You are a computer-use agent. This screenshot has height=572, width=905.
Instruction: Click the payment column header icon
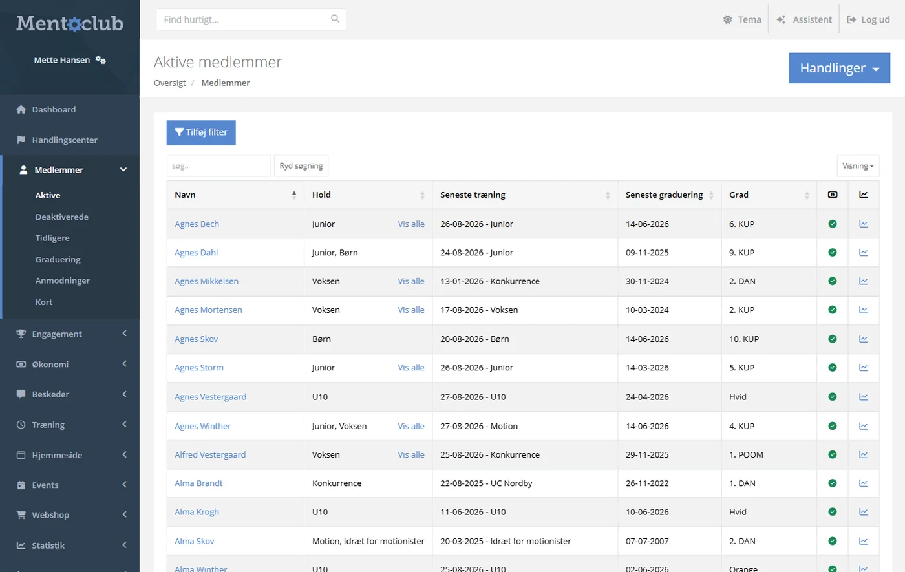pos(833,195)
